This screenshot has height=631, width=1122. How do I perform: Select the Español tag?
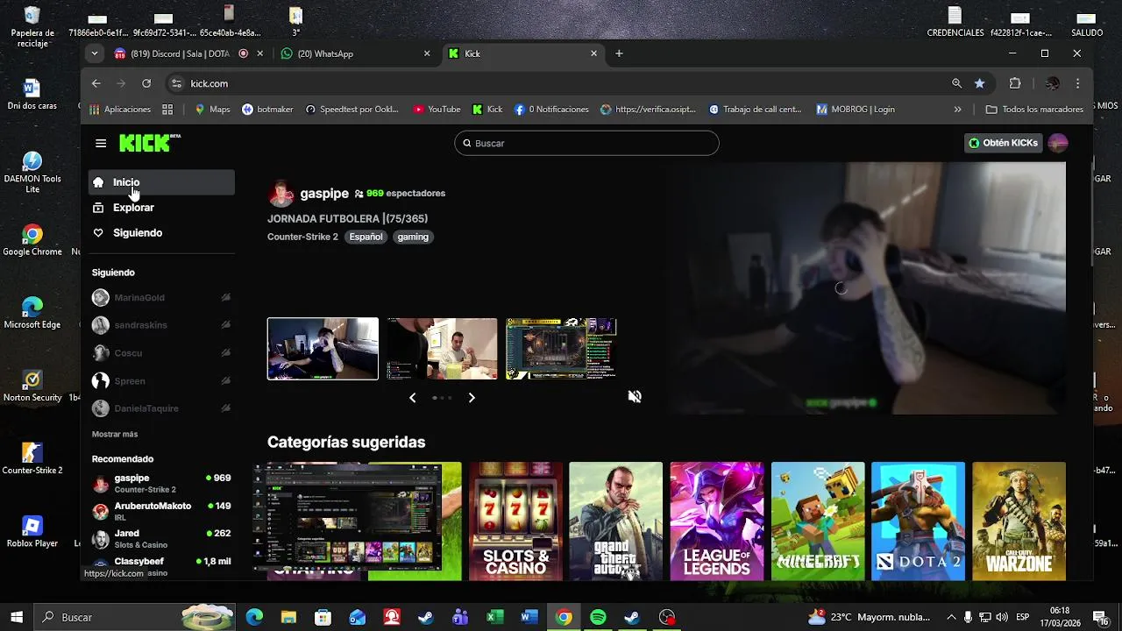366,237
